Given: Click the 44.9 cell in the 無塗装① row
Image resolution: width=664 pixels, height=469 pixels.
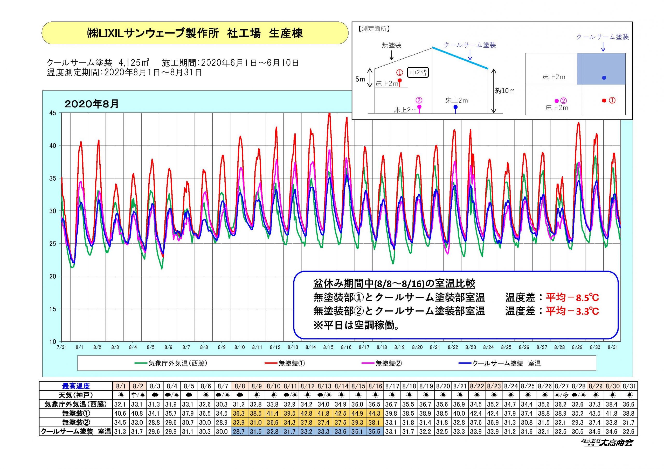Looking at the screenshot, I should (358, 413).
